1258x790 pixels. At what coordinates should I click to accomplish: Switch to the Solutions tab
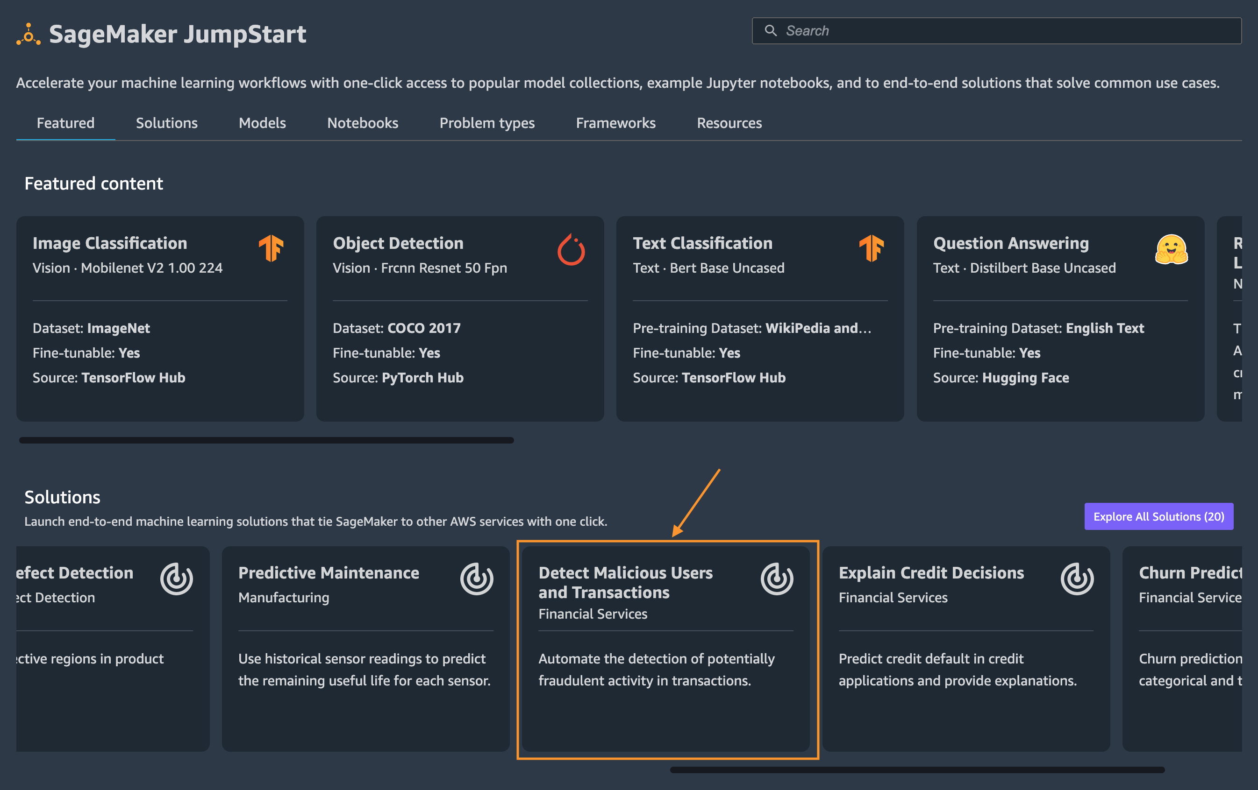pos(167,123)
